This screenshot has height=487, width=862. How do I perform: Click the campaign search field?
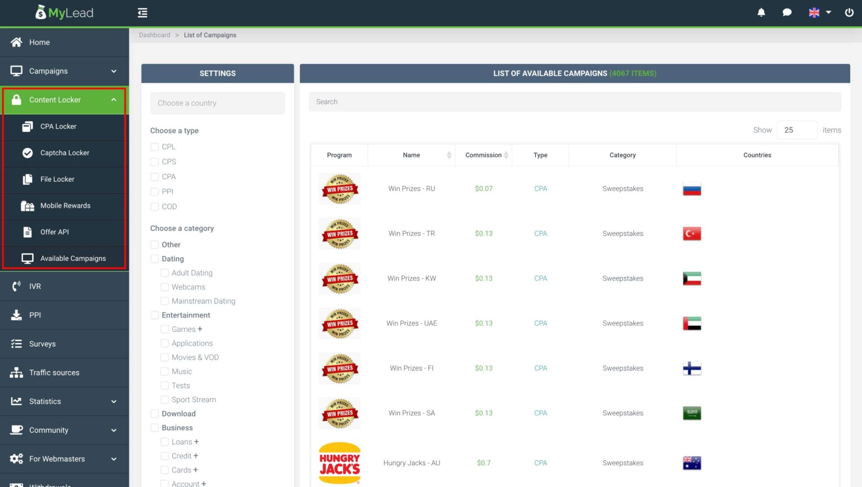click(x=575, y=101)
